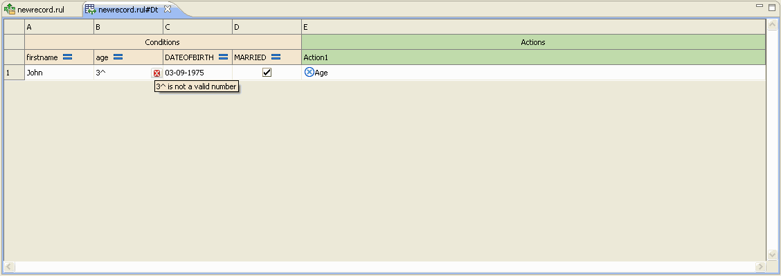
Task: Select row number 1 header
Action: click(15, 73)
